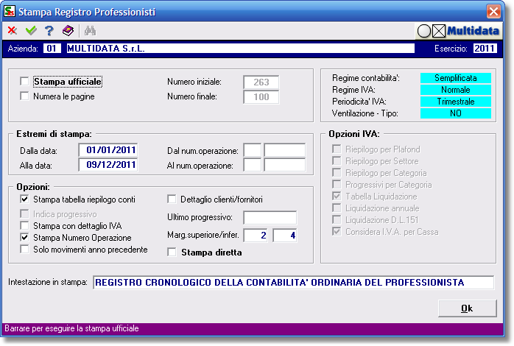The height and width of the screenshot is (346, 514).
Task: Click the Azienda code field 01
Action: coord(52,49)
